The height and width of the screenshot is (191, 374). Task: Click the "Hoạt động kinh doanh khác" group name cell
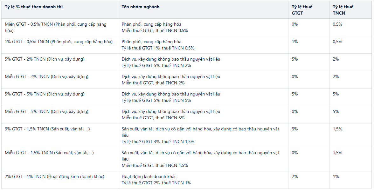coord(149,176)
